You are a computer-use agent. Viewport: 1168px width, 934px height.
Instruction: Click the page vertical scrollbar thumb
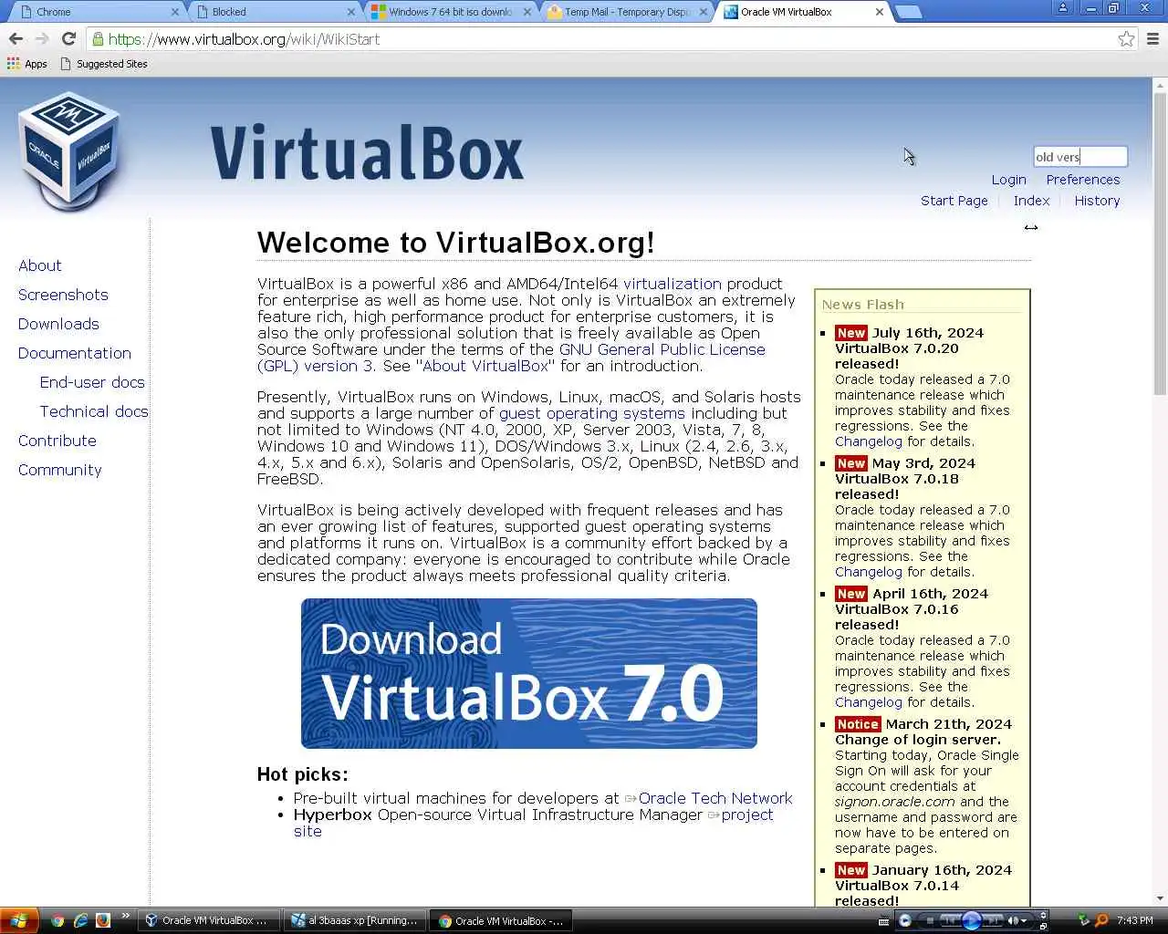[x=1160, y=244]
